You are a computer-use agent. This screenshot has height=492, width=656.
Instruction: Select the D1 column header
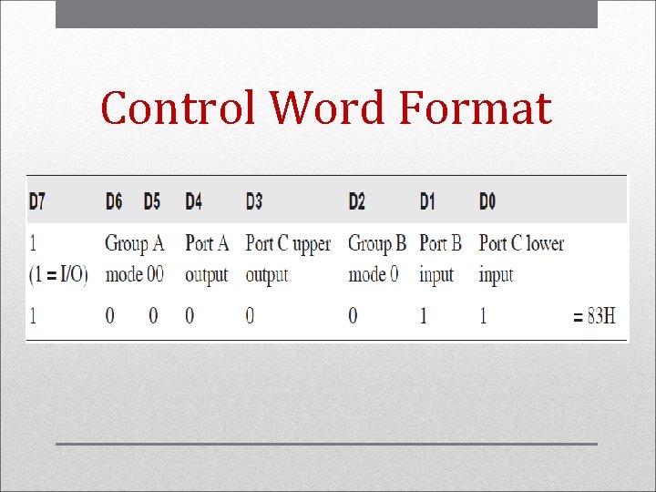[427, 201]
